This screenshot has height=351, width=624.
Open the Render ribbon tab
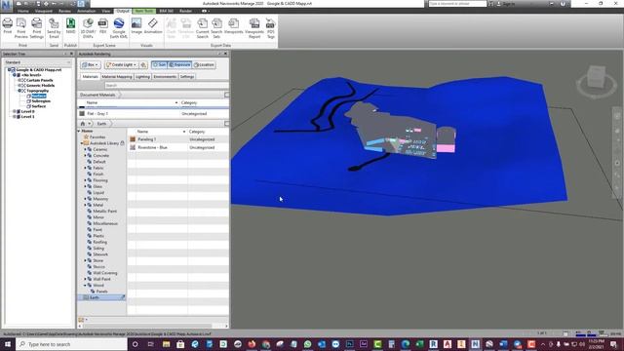tap(185, 11)
